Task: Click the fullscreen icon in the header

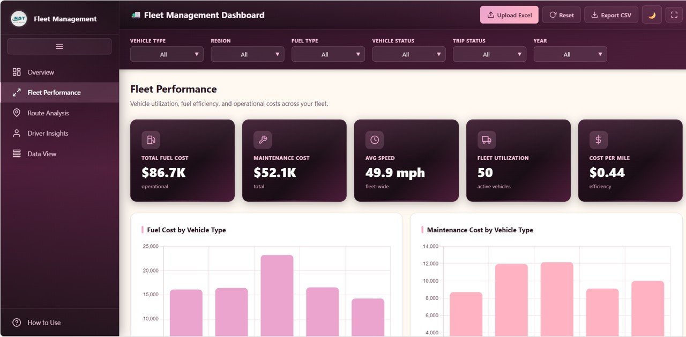Action: [x=673, y=14]
